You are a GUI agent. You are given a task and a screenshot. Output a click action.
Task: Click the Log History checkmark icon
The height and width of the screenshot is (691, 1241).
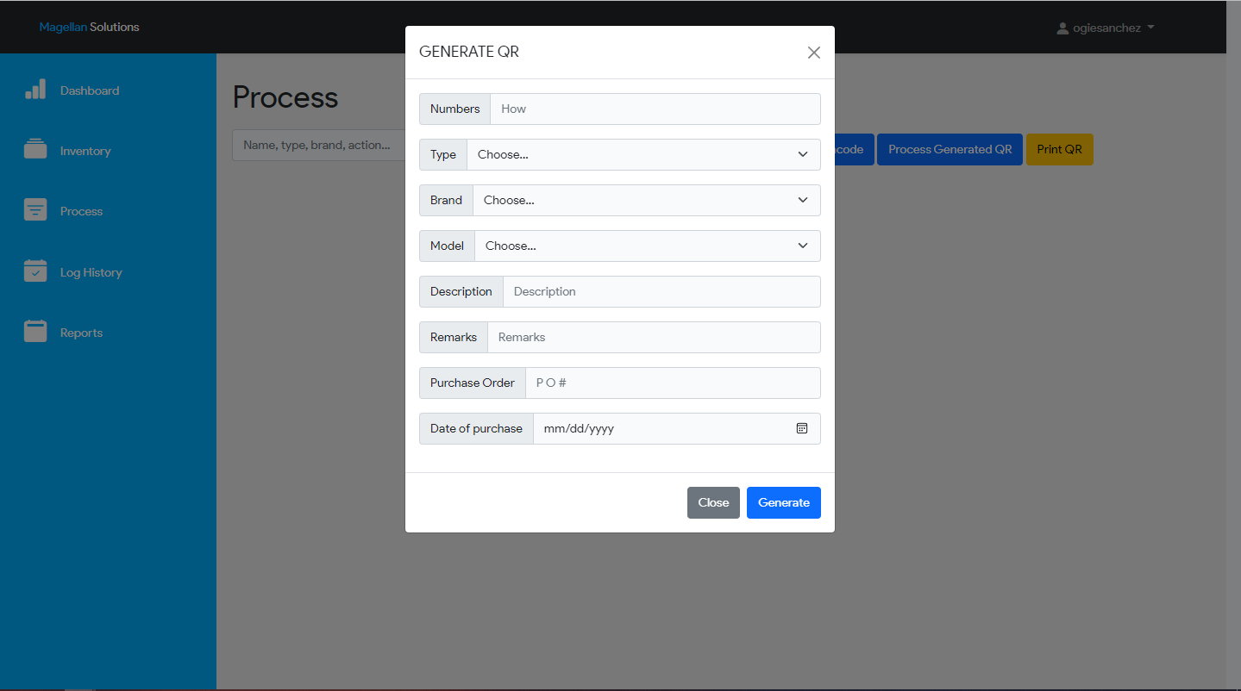click(35, 271)
